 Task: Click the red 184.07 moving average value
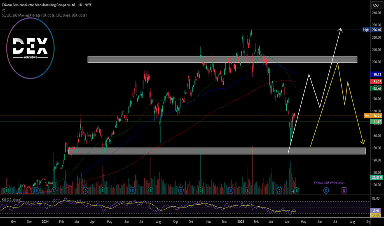pyautogui.click(x=377, y=82)
